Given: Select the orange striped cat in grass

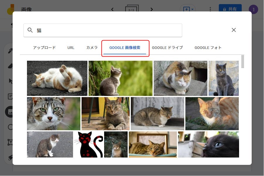Looking at the screenshot, I should (x=212, y=114).
